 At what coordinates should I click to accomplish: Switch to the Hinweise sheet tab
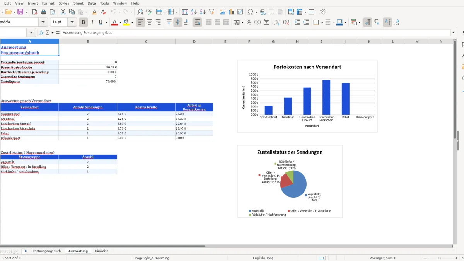point(101,251)
